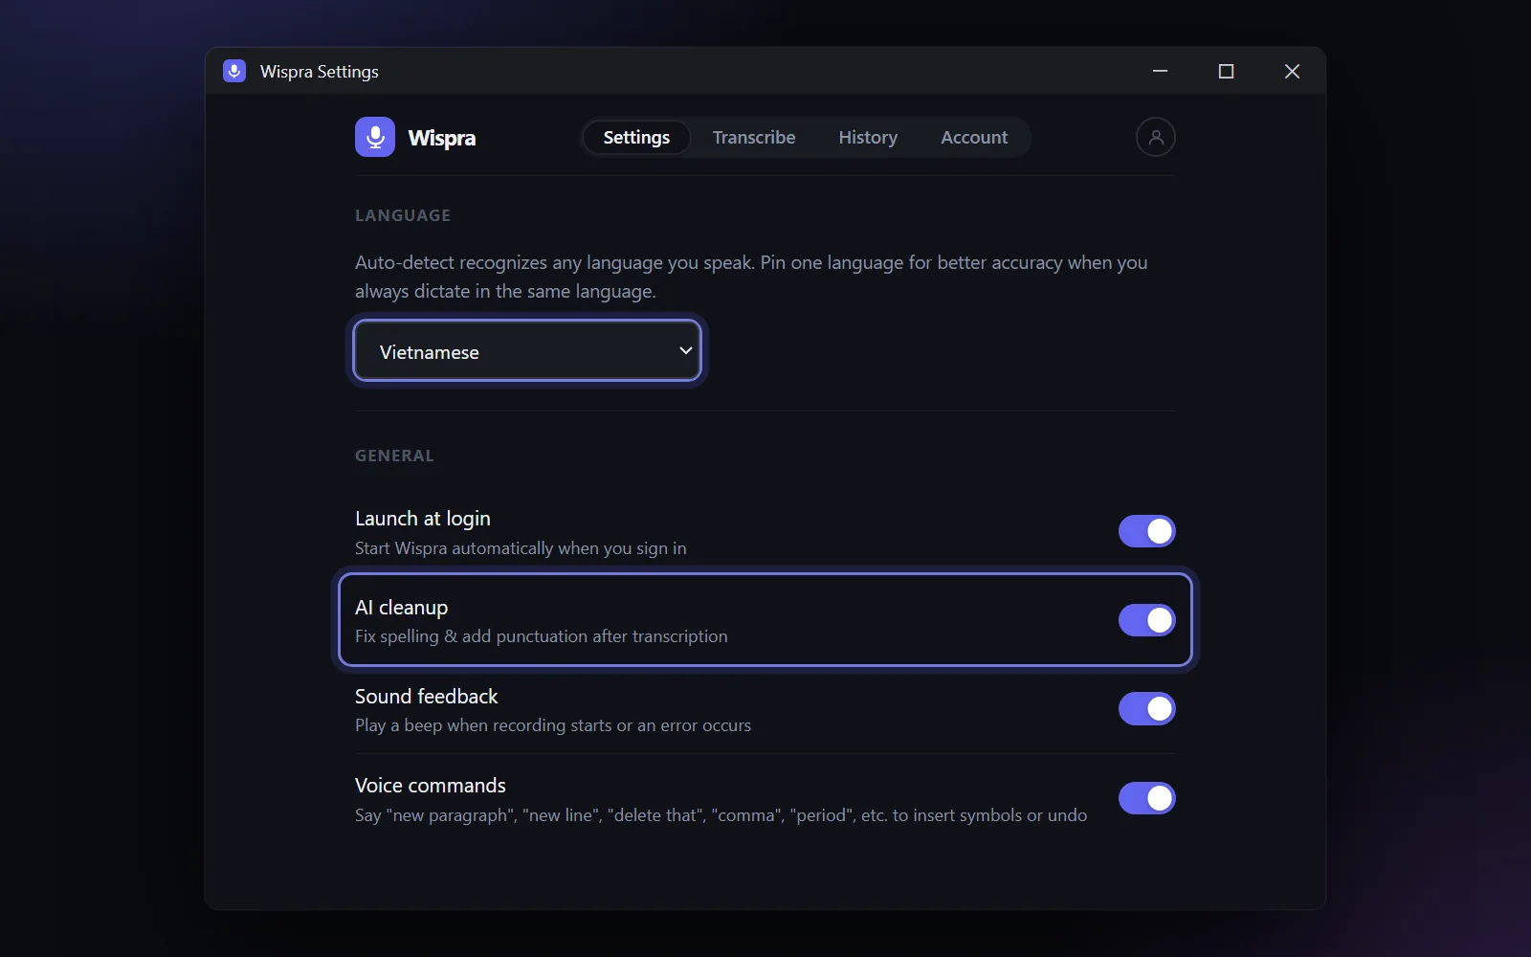Open the user profile avatar icon

(x=1155, y=137)
